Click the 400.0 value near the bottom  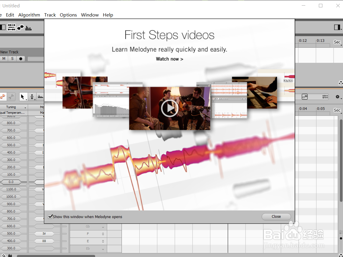pos(11,241)
